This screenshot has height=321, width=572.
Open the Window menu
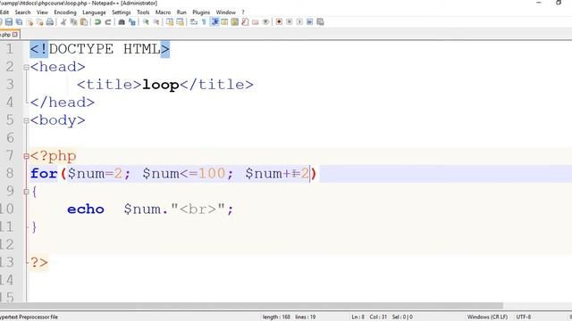pyautogui.click(x=226, y=12)
